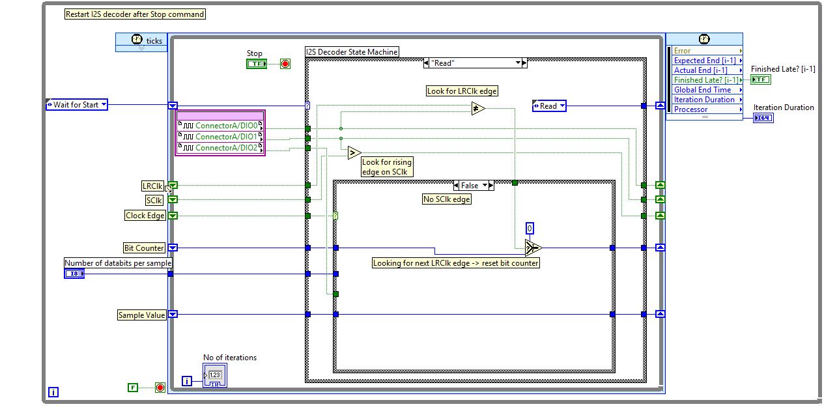
Task: Click the Iteration Duration I64 indicator
Action: pos(763,118)
